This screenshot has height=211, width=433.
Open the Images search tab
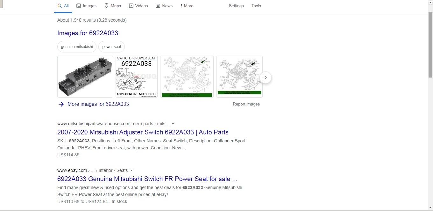(x=86, y=6)
